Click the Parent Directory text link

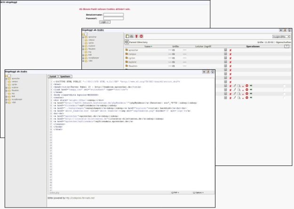[138, 42]
